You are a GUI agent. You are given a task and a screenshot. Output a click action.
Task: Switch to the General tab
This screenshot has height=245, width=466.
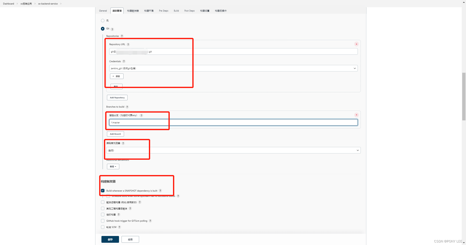(103, 11)
